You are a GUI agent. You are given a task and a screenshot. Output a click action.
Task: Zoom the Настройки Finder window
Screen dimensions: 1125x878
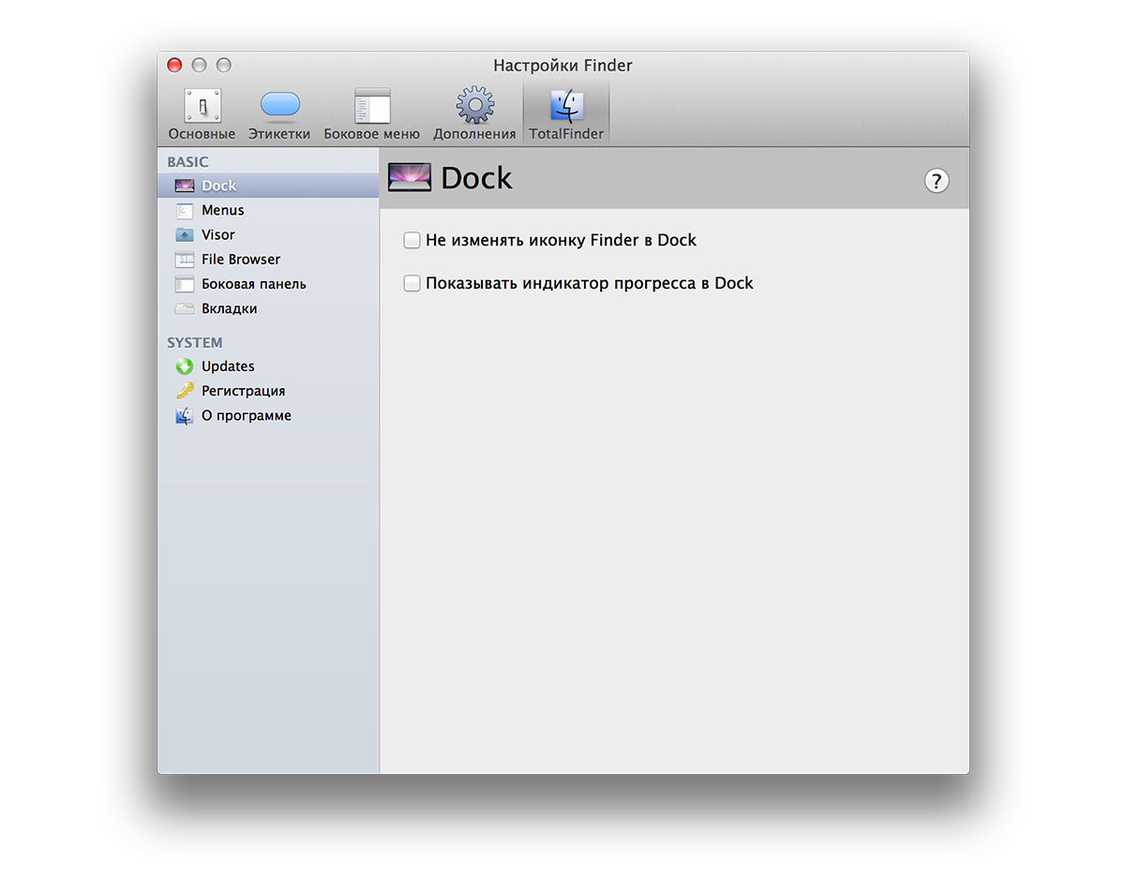click(x=223, y=65)
